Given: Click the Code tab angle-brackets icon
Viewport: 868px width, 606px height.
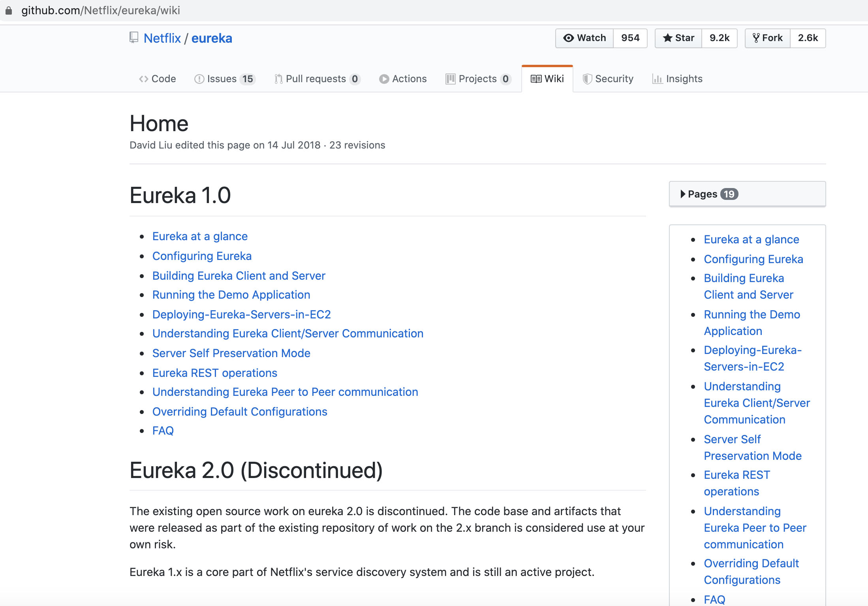Looking at the screenshot, I should click(x=143, y=79).
